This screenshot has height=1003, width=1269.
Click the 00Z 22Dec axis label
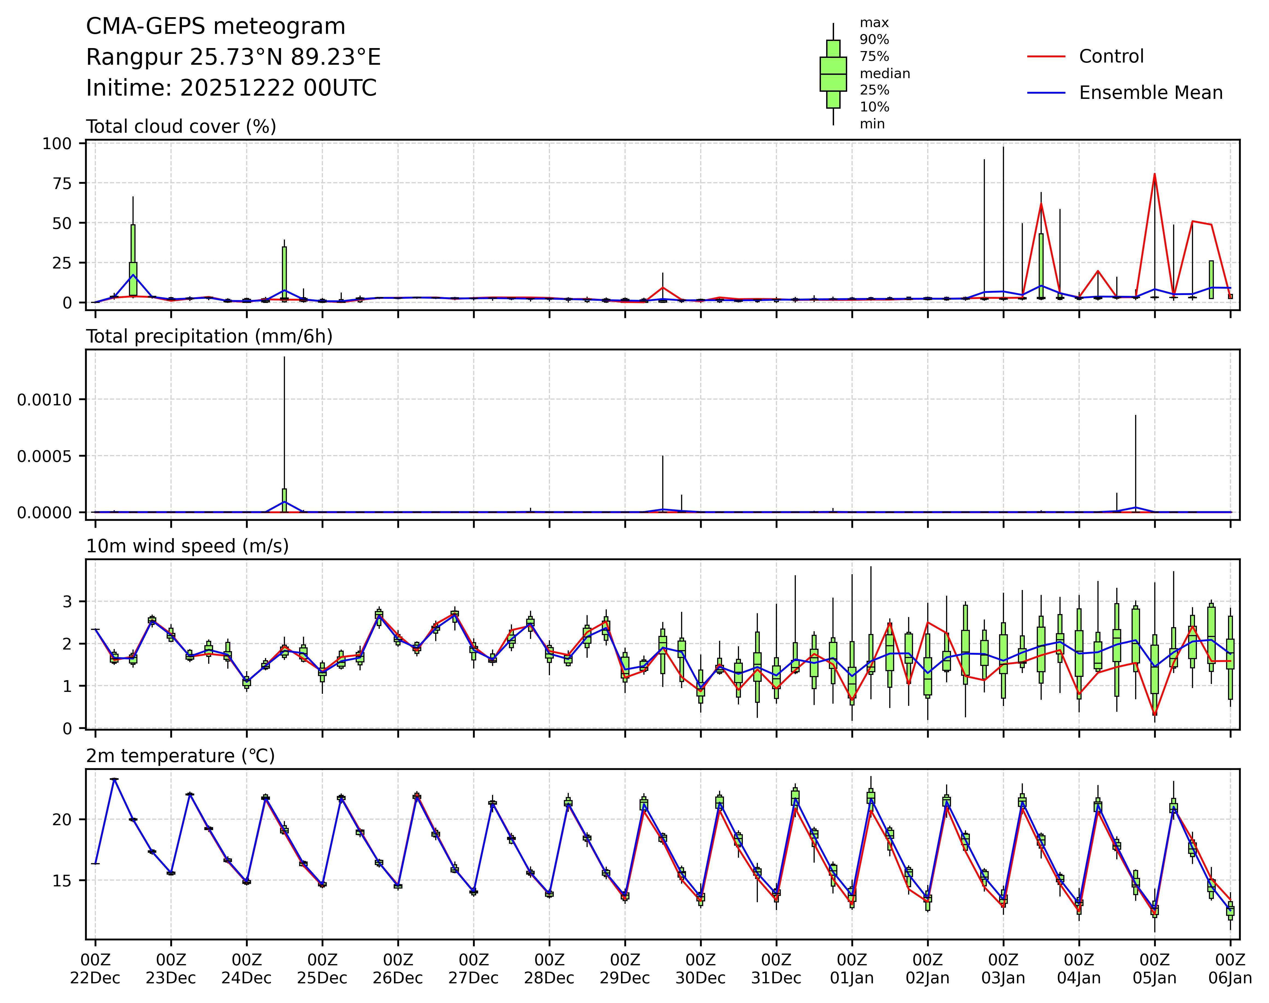(95, 969)
